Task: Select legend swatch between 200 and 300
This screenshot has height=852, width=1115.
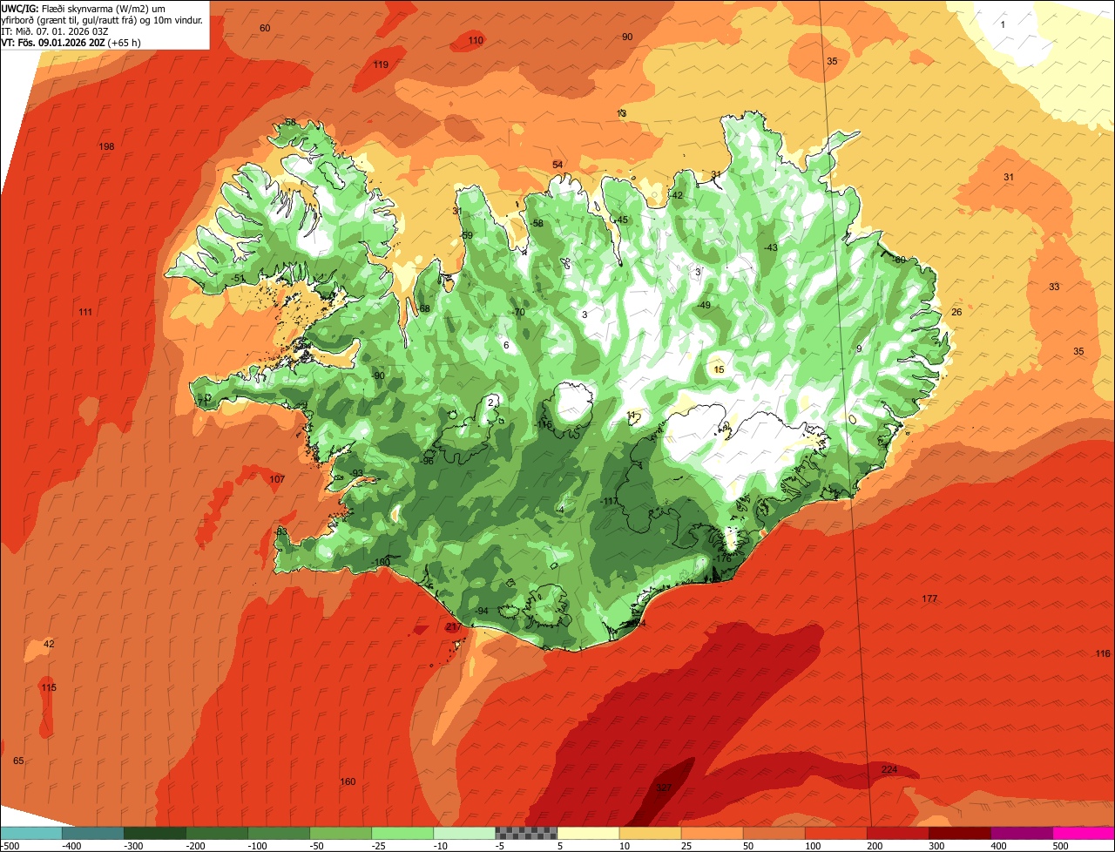Action: point(897,833)
